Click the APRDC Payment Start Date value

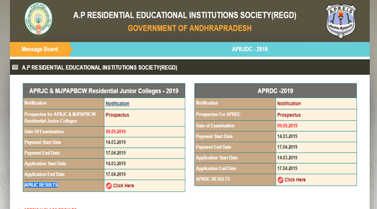[x=287, y=136]
